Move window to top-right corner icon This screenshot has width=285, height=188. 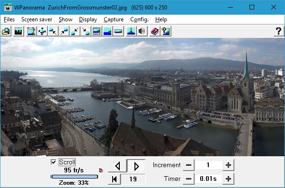click(64, 31)
